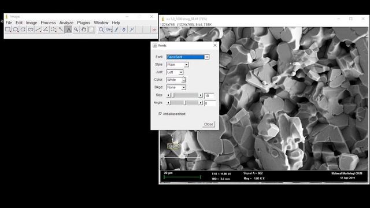
Task: Click the Angle slider right arrow
Action: [201, 103]
